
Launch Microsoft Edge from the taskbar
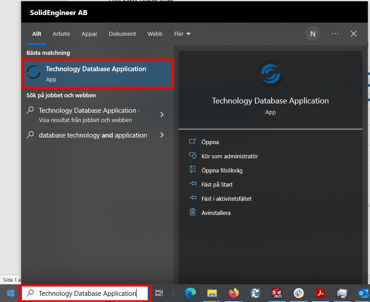190,293
